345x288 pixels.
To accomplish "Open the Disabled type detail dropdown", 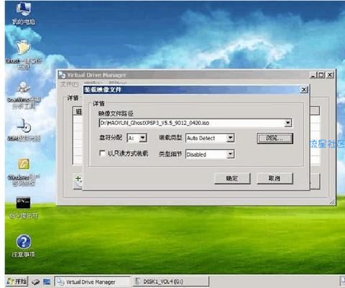I will (x=230, y=154).
